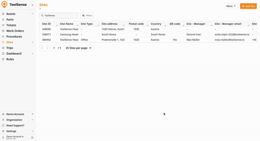Click the Settings gear icon
Viewport: 260px width, 141px height.
tap(3, 131)
